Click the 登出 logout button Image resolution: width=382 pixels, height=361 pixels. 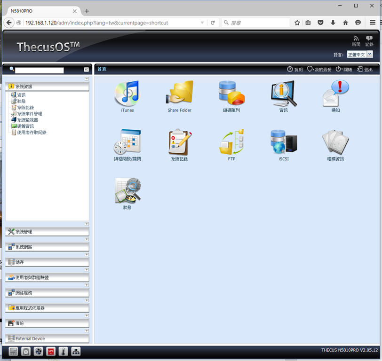tap(365, 70)
